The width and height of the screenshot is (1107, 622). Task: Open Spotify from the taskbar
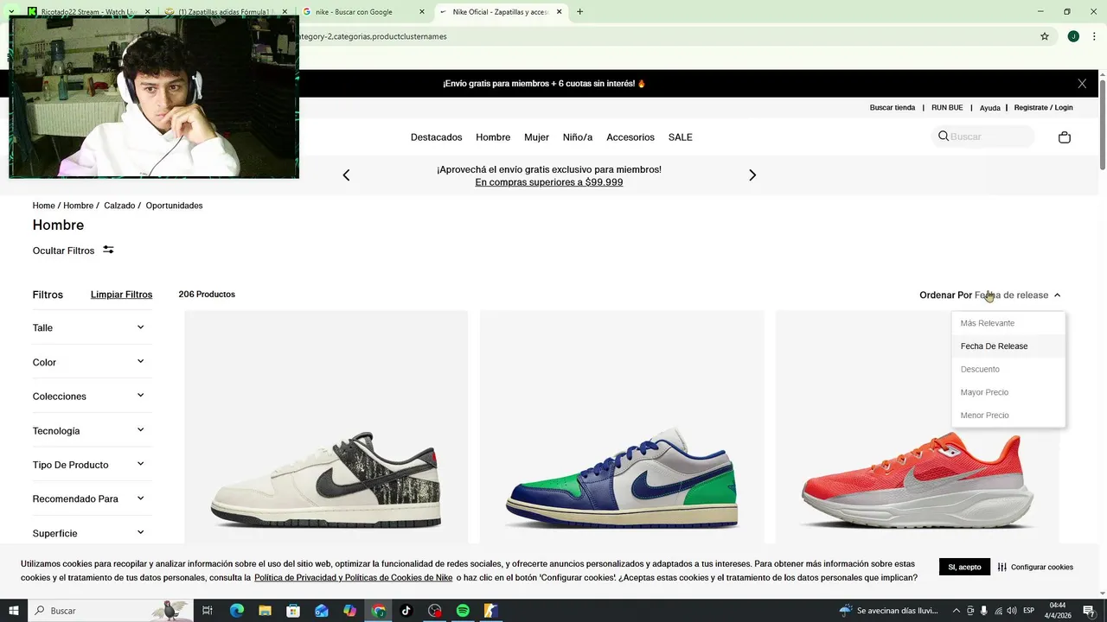(x=463, y=611)
